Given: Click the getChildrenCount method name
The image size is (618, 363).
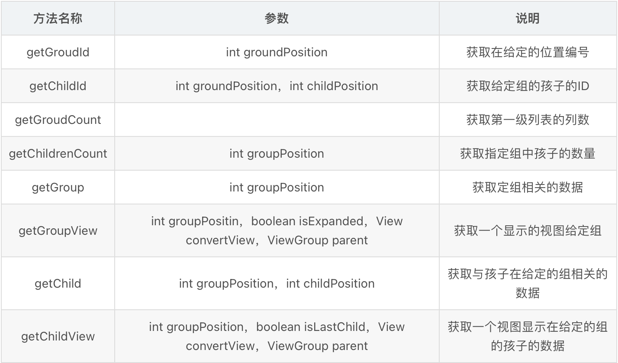Looking at the screenshot, I should pos(58,154).
